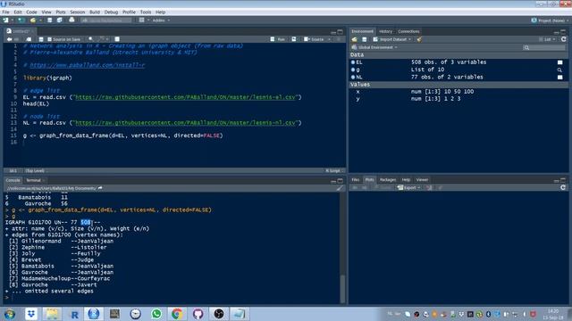Screen dimensions: 572x321
Task: Re-run previous code region icon
Action: 294,39
